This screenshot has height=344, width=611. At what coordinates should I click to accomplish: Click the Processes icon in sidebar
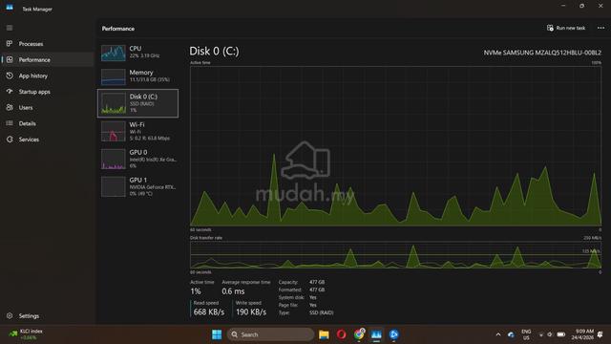point(10,43)
